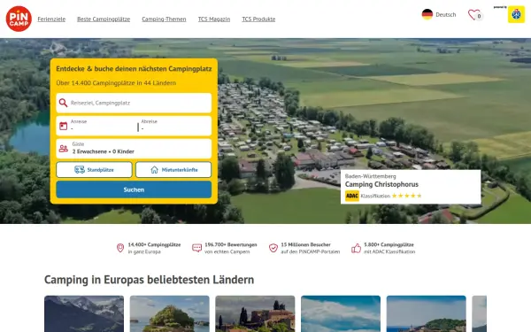Toggle the Mietunterkünfte option

click(x=173, y=169)
